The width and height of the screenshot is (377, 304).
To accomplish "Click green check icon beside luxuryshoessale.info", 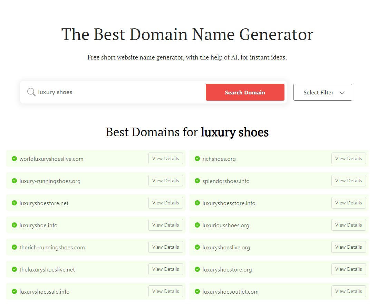I will point(14,292).
